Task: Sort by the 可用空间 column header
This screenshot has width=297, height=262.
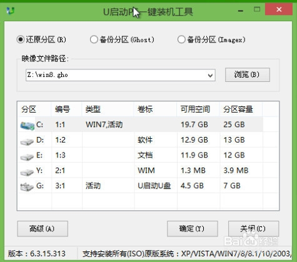Action: coord(195,109)
